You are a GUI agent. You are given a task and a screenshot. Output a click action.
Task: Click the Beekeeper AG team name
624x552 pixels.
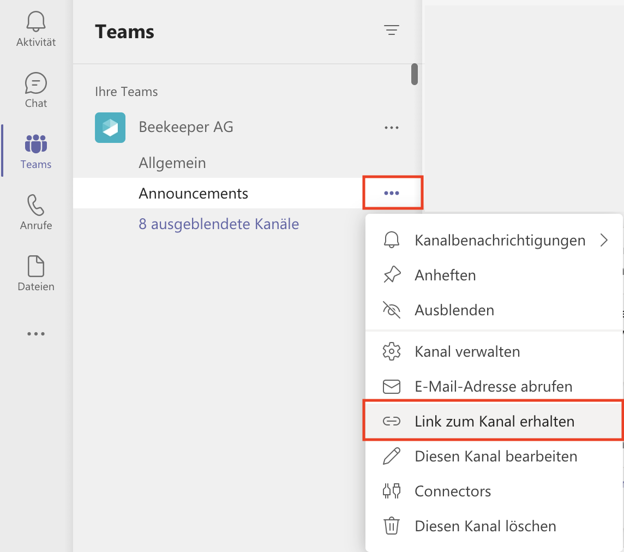186,127
